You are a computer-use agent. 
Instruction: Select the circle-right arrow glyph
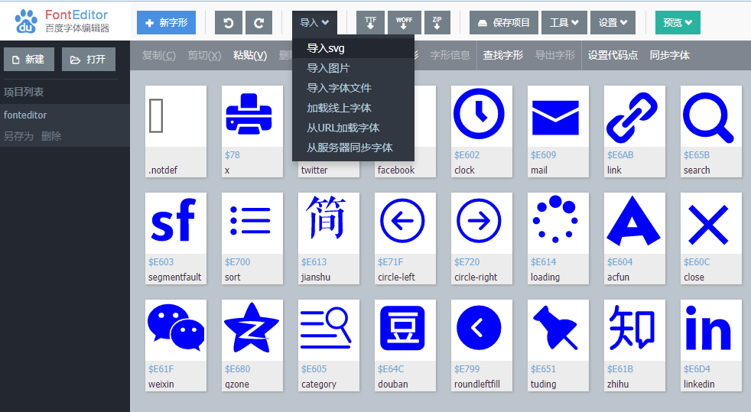click(x=481, y=238)
